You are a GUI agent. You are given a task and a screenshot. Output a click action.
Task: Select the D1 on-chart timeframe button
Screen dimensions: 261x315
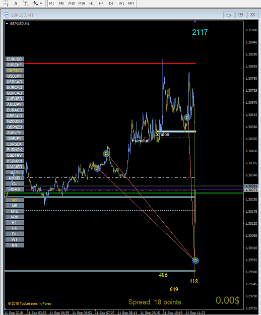(x=15, y=234)
